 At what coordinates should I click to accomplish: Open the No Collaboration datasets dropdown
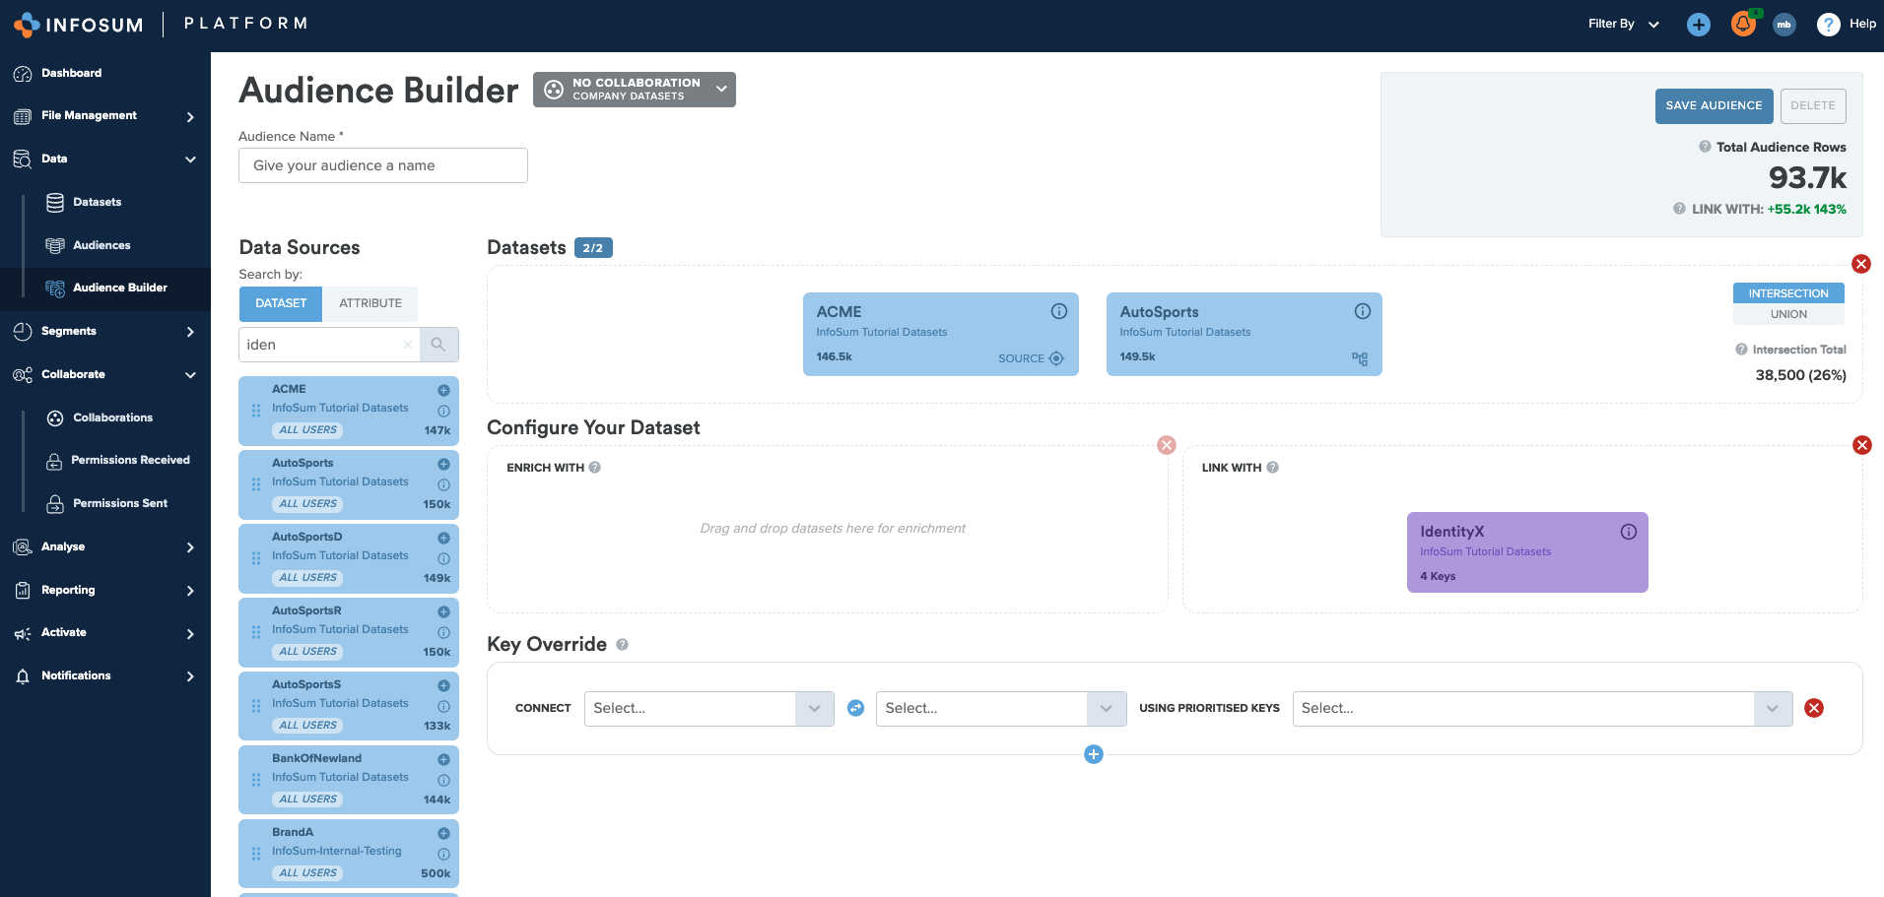click(x=635, y=90)
